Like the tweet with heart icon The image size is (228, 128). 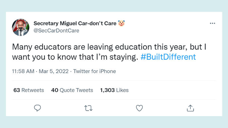click(x=139, y=108)
